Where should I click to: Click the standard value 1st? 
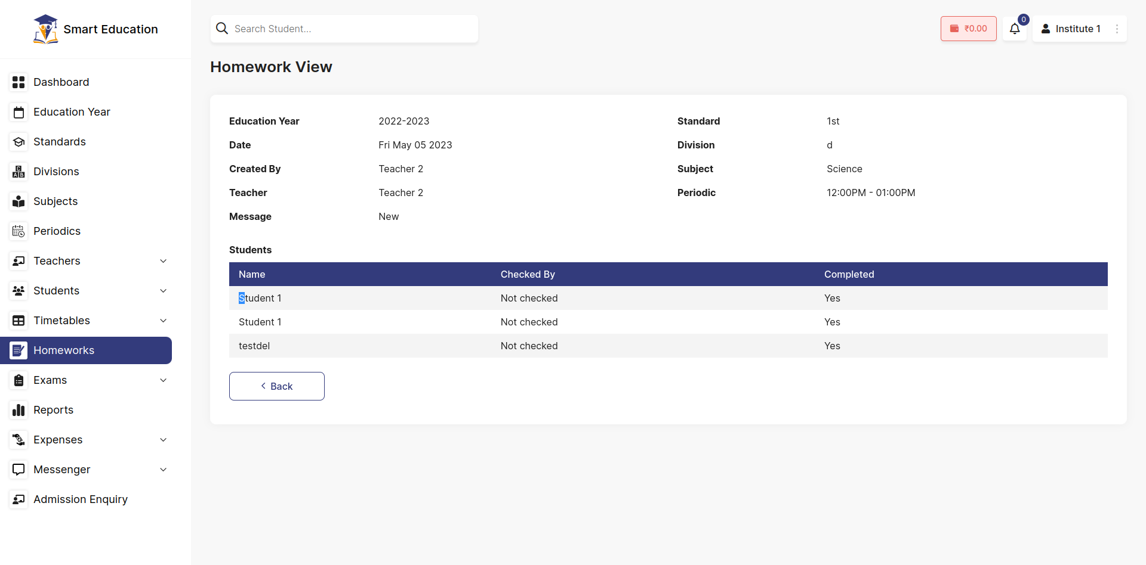coord(833,121)
